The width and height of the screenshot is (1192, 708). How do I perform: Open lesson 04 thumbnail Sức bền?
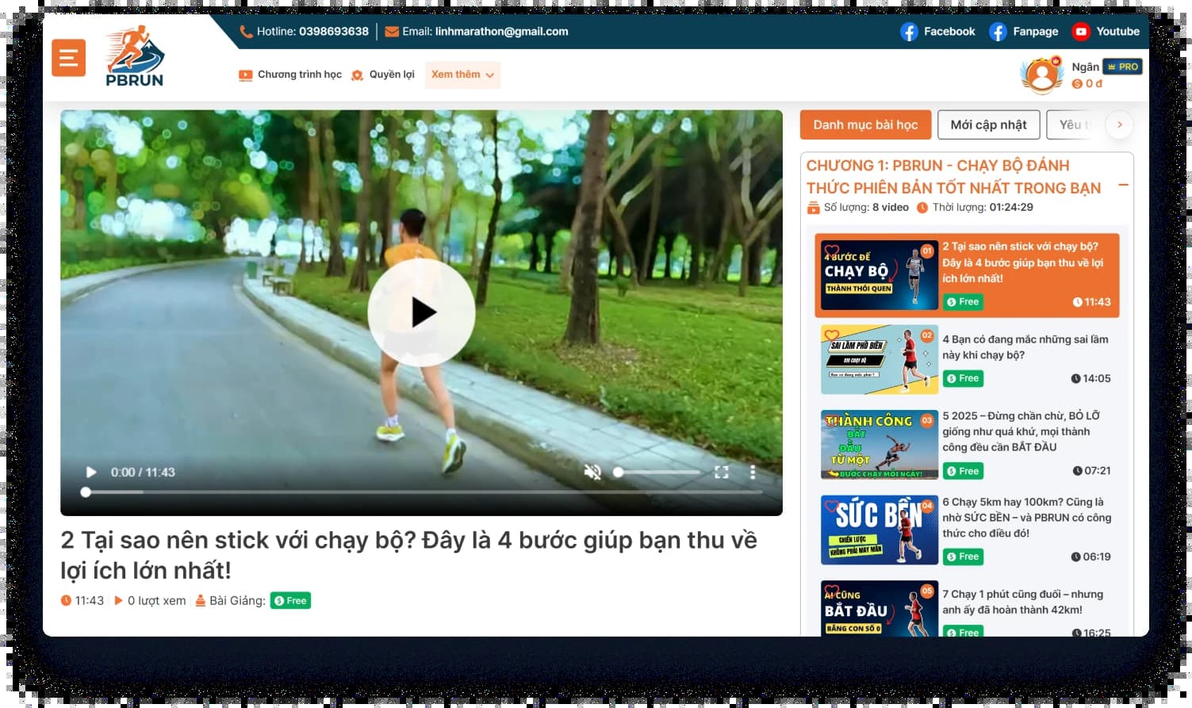(x=880, y=530)
